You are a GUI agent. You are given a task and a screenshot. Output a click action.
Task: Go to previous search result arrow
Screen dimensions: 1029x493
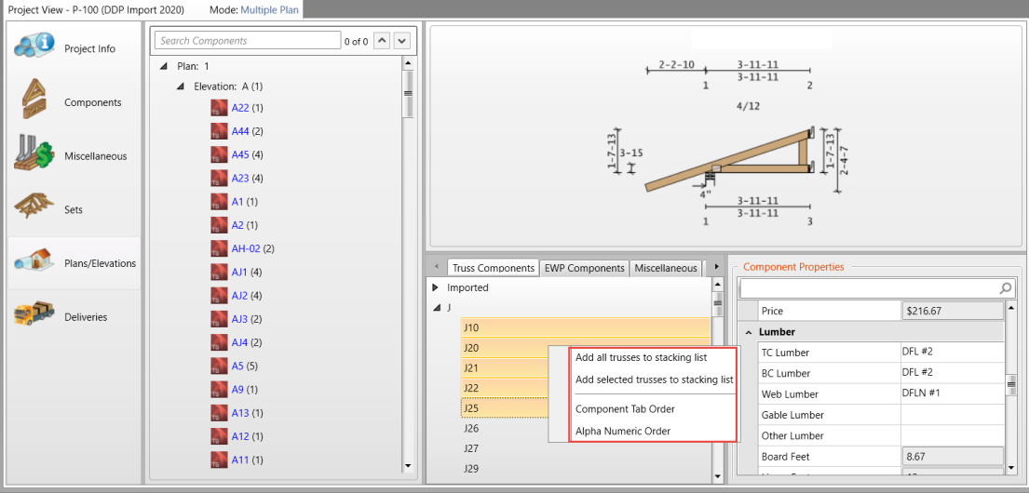point(381,41)
